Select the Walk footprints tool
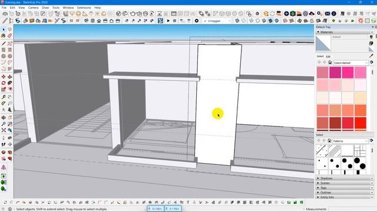This screenshot has width=377, height=212. pyautogui.click(x=4, y=144)
